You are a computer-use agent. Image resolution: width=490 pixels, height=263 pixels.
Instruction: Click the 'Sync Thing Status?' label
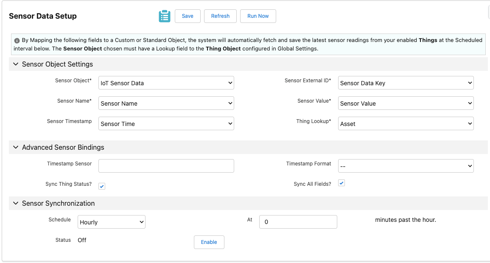coord(69,184)
